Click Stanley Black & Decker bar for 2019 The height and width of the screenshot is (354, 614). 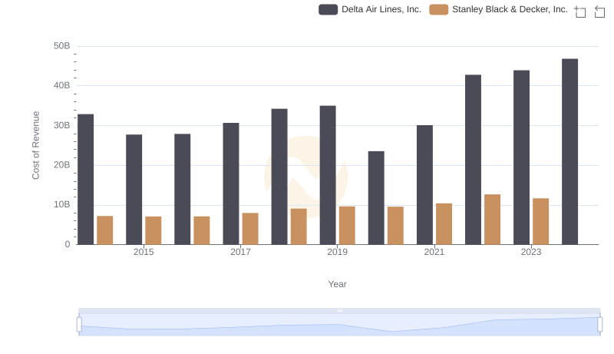[x=347, y=226]
